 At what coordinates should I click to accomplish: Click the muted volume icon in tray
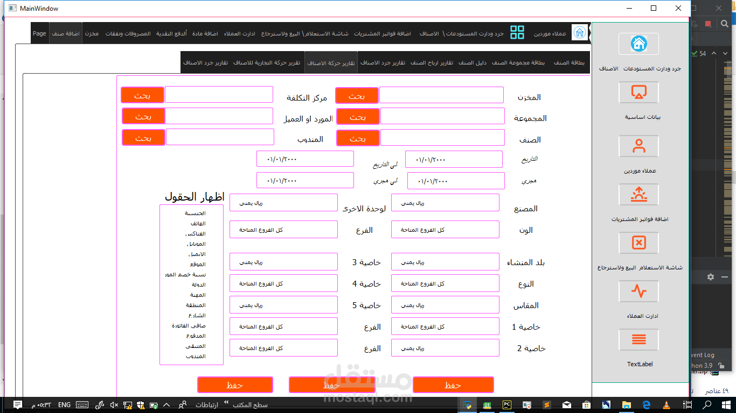[x=114, y=405]
